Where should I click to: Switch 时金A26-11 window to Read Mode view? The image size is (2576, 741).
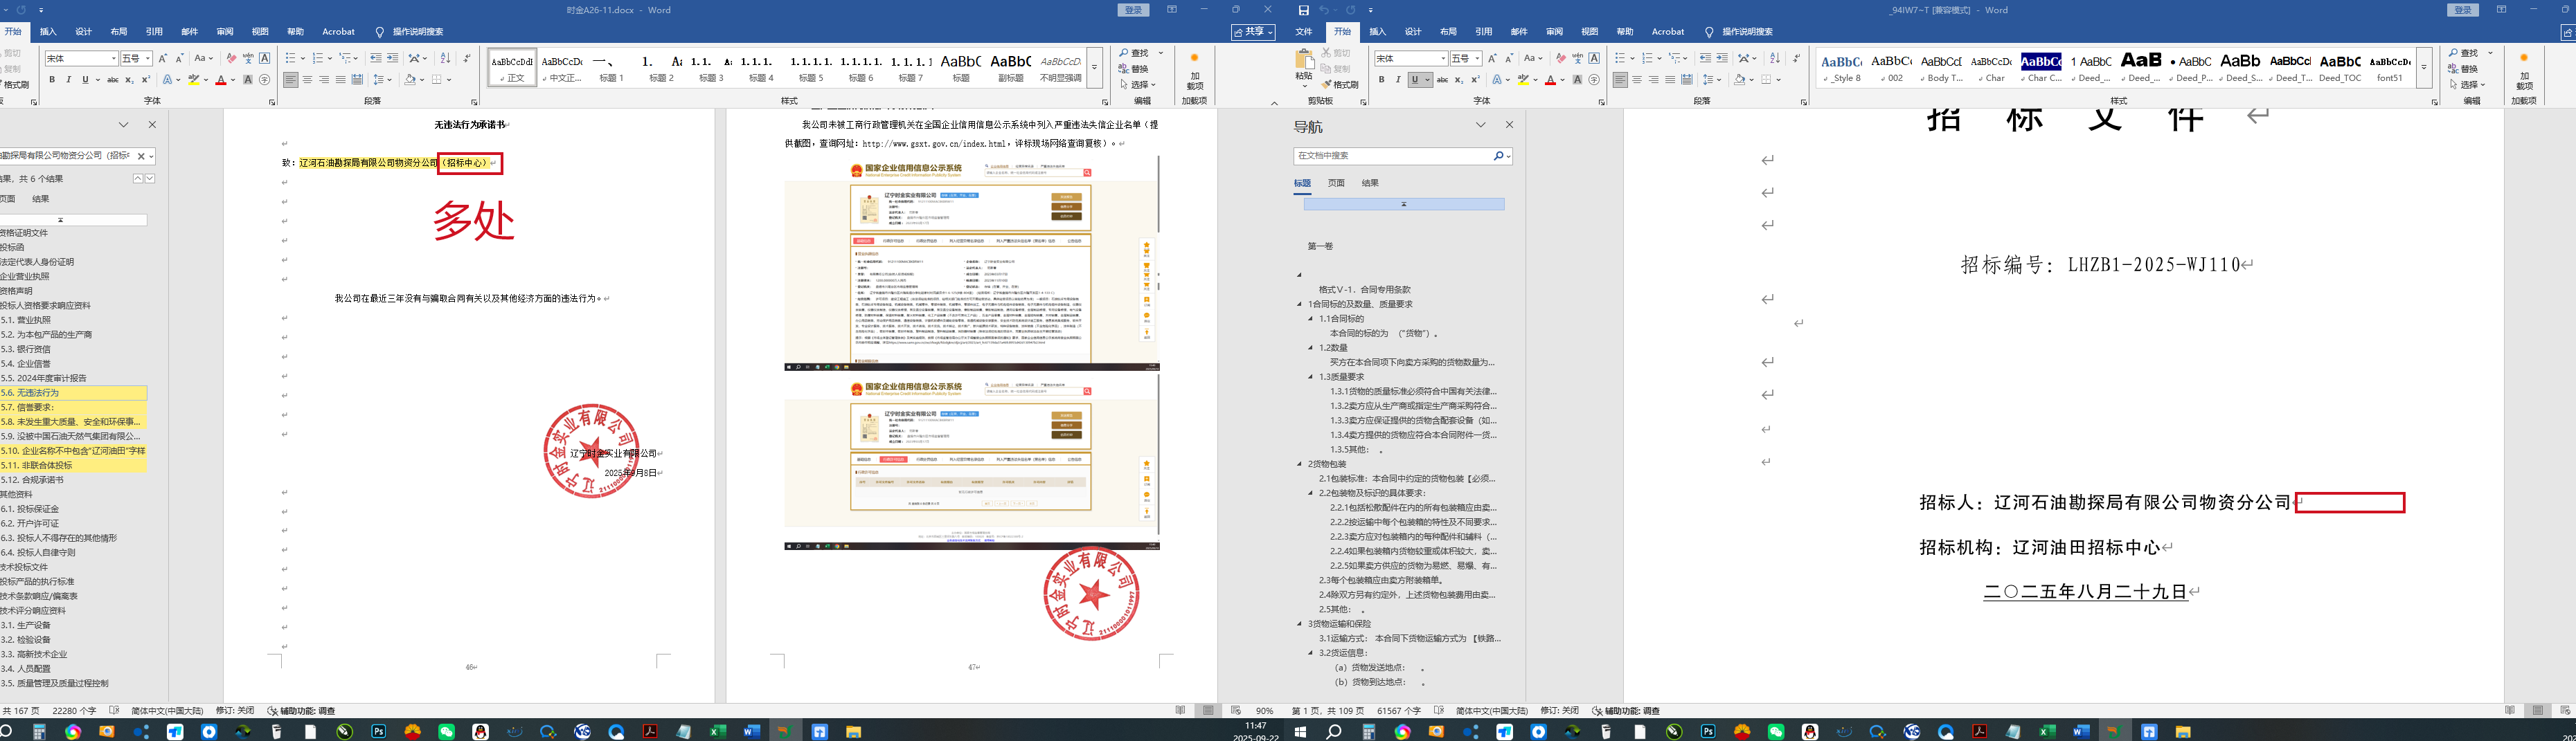[x=1181, y=711]
